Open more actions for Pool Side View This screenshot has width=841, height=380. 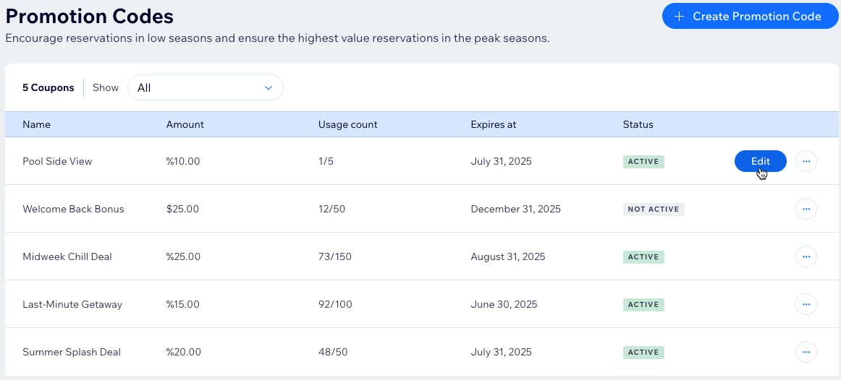[806, 161]
